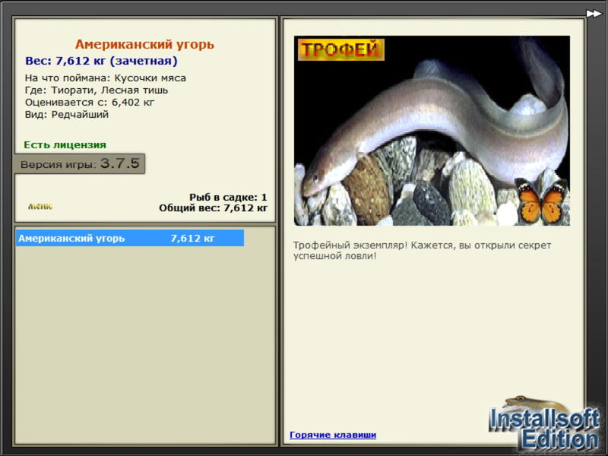Click the orange butterfly on the photo
Screen dimensions: 608x456
tap(542, 201)
